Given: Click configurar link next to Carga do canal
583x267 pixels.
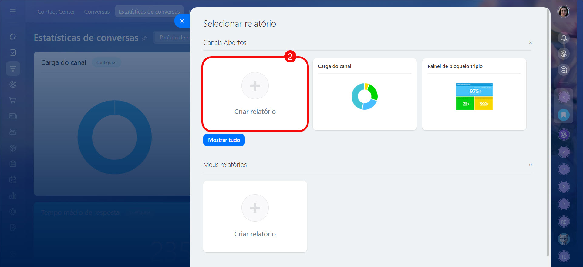Looking at the screenshot, I should point(106,62).
